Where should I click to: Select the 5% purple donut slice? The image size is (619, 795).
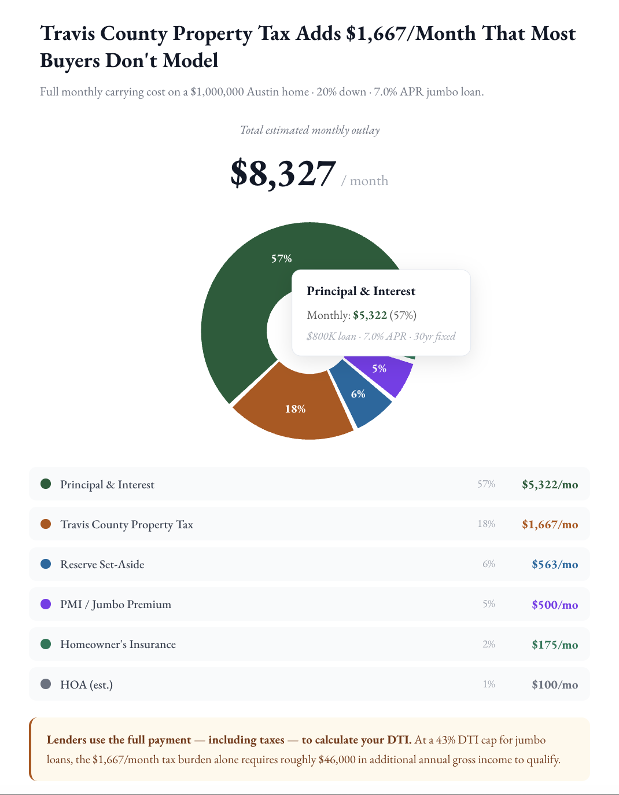pyautogui.click(x=382, y=370)
